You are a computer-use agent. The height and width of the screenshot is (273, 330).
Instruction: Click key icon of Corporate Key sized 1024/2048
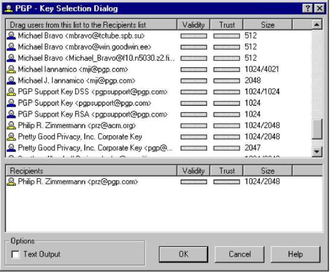11,136
